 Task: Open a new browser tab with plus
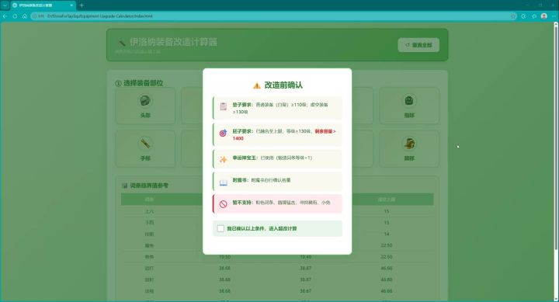[82, 5]
